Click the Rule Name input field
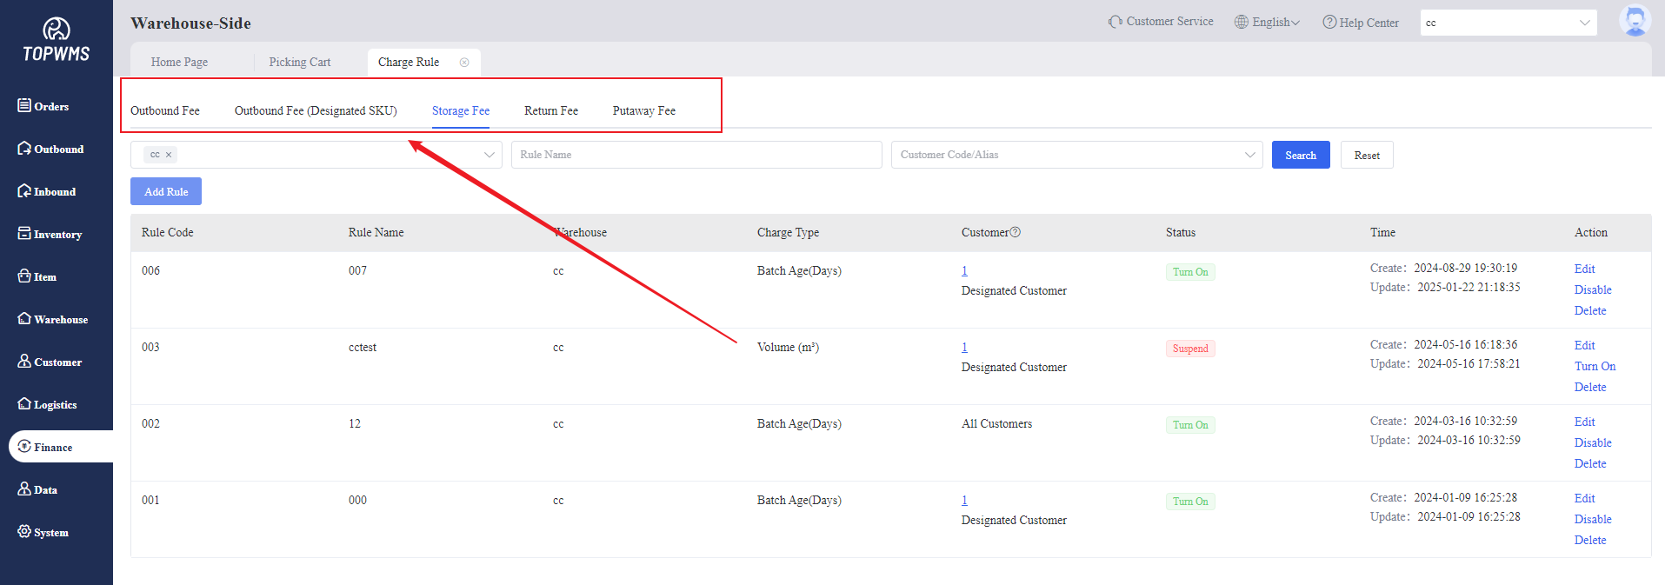 click(696, 155)
